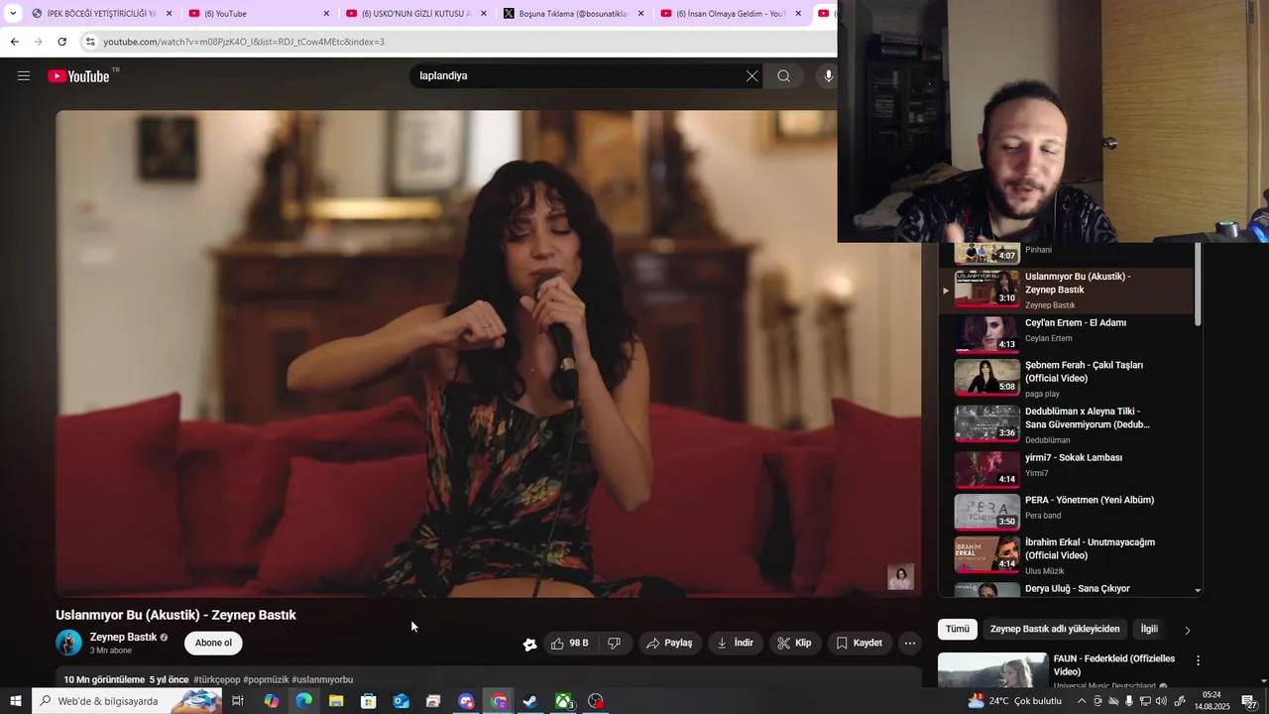Screen dimensions: 1269x714
Task: Click the address bar URL field
Action: tap(456, 42)
